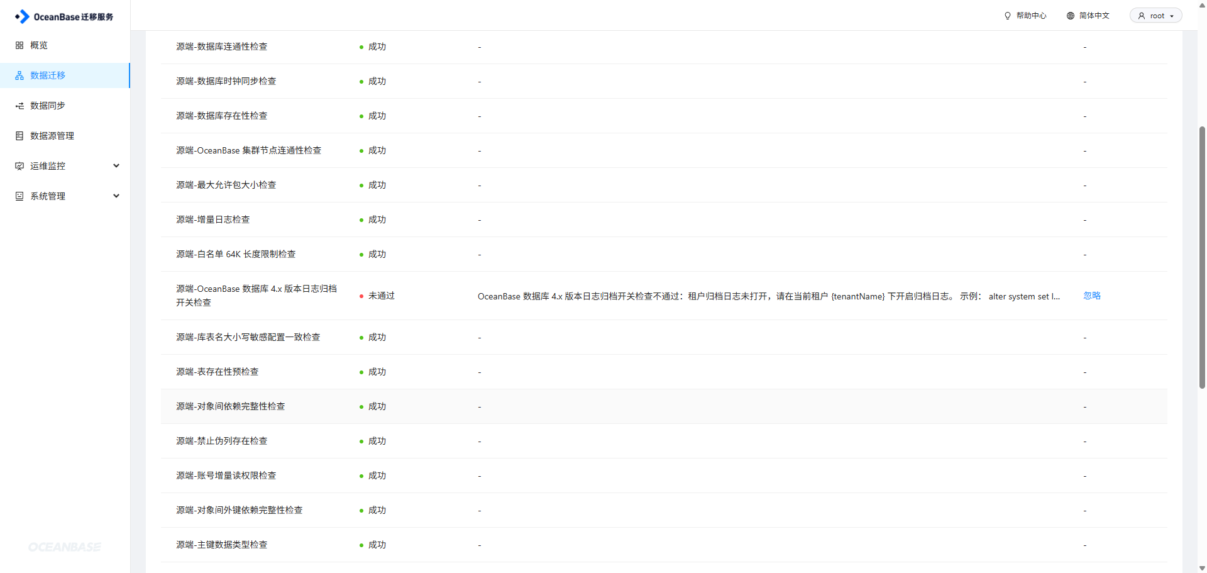Select row 源端-表存在性预检查
Viewport: 1207px width, 573px height.
664,372
